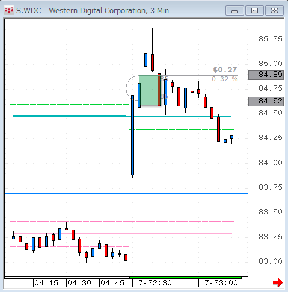This screenshot has width=288, height=292.
Task: Click the 7-23:00 time axis label
Action: (x=221, y=283)
